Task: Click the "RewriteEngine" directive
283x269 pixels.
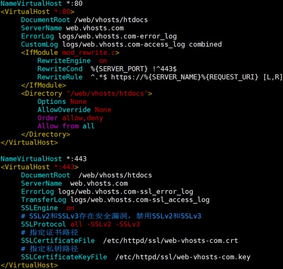Action: click(x=64, y=61)
